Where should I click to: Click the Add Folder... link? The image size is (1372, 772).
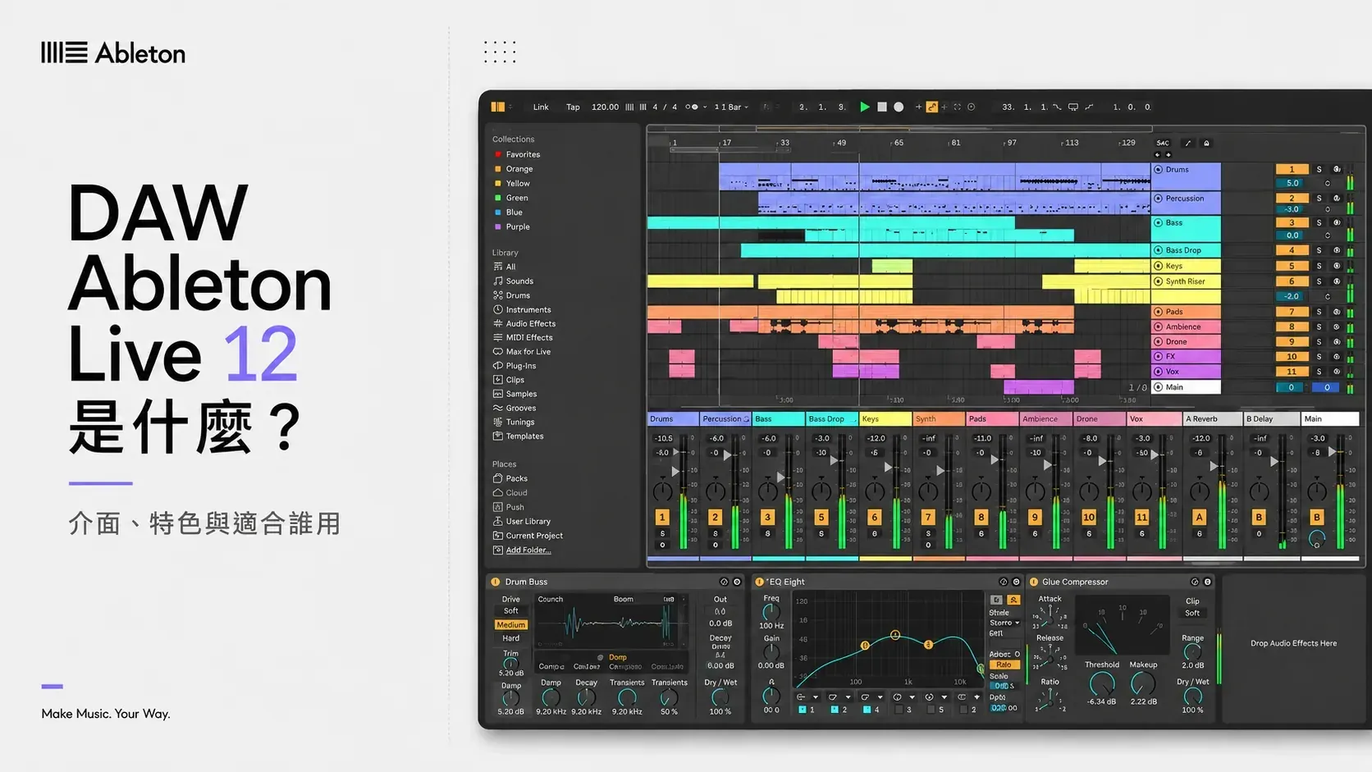tap(528, 550)
